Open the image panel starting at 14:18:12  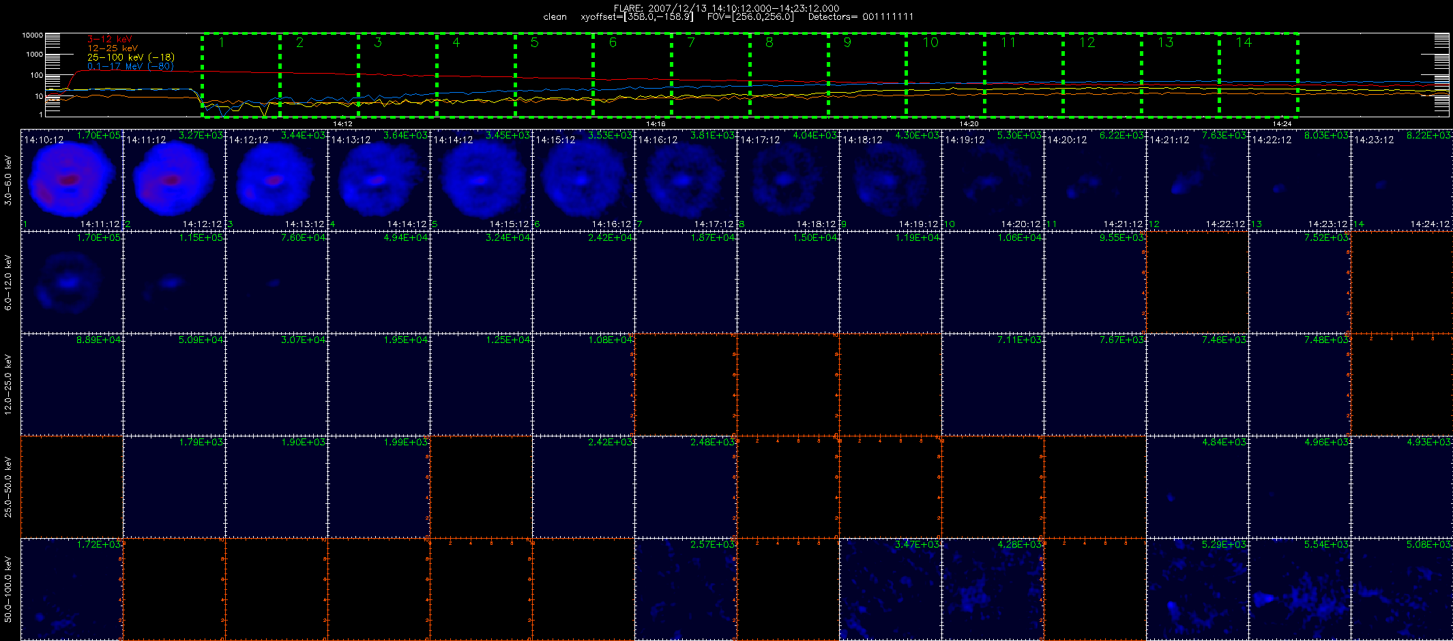890,180
